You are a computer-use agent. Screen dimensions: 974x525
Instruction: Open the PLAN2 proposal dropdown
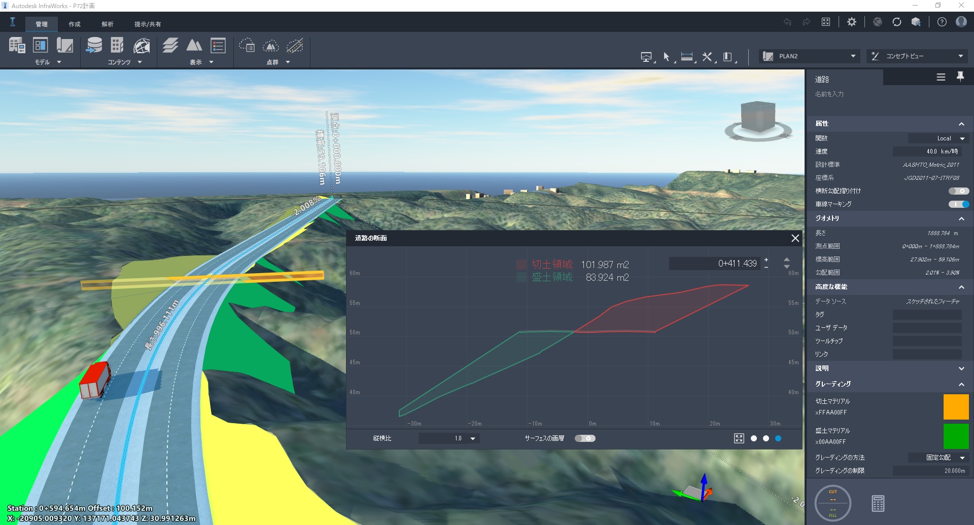[x=810, y=56]
